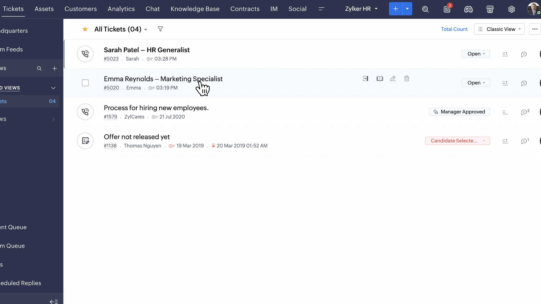Screen dimensions: 541x304
Task: Click the marketplace store icon
Action: [490, 9]
